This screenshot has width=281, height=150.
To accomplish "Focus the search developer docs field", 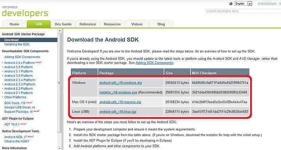I will pos(244,11).
